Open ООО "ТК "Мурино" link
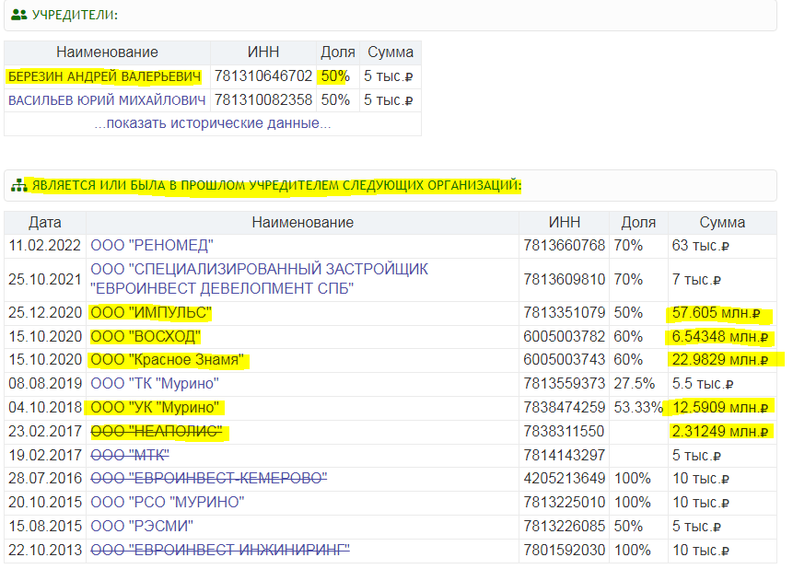793x569 pixels. coord(155,384)
